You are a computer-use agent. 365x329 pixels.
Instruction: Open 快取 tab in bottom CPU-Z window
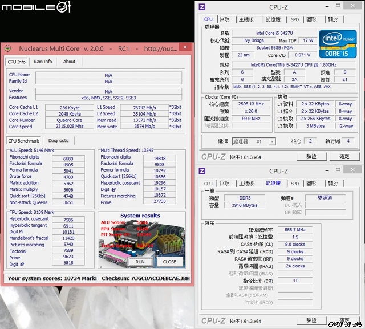pos(224,184)
